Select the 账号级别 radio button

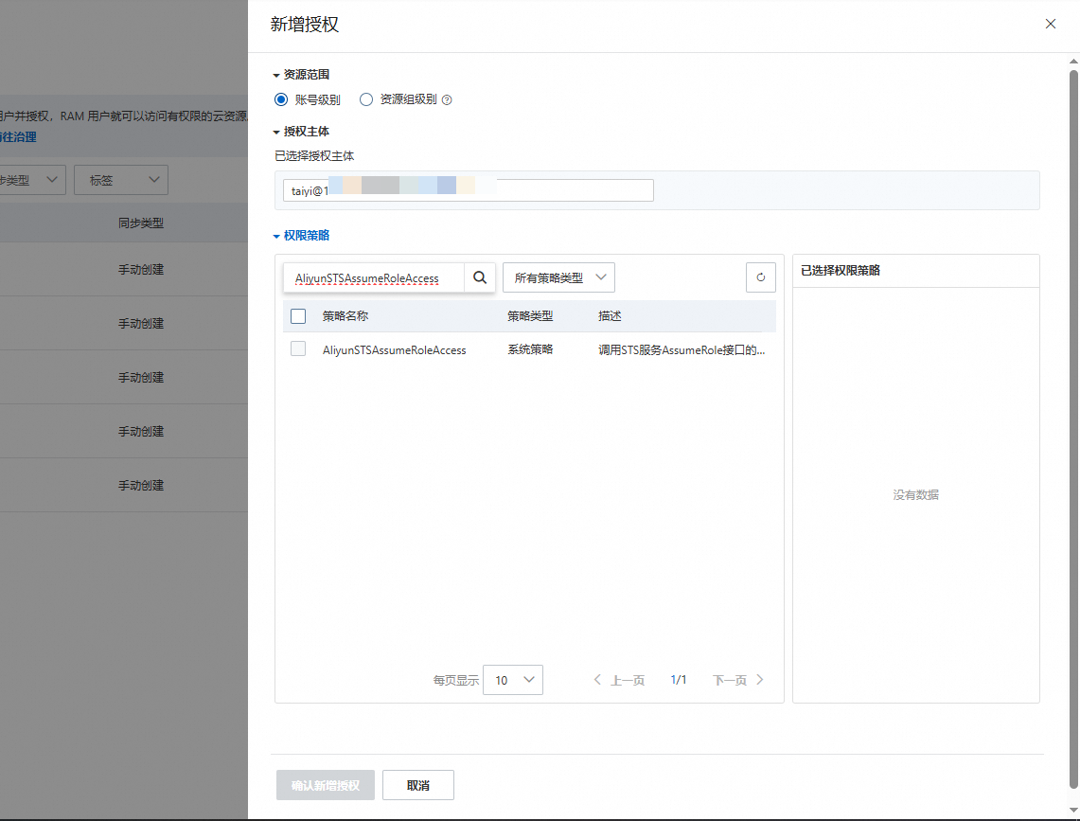pos(280,99)
